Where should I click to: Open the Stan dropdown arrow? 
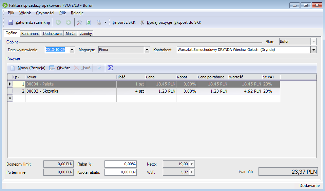(x=313, y=42)
